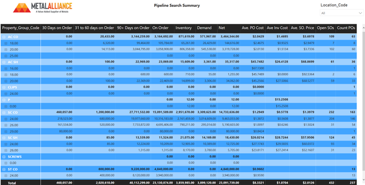
Task: Collapse the SC CO group
Action: pyautogui.click(x=4, y=112)
